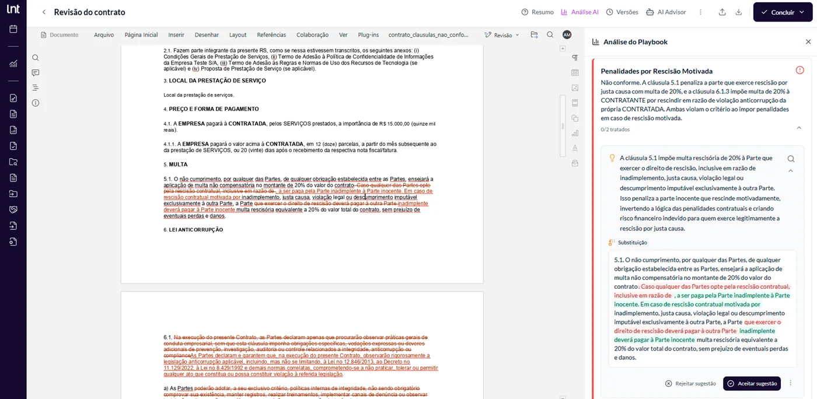
Task: Open the top bar three-dot menu
Action: click(x=701, y=12)
